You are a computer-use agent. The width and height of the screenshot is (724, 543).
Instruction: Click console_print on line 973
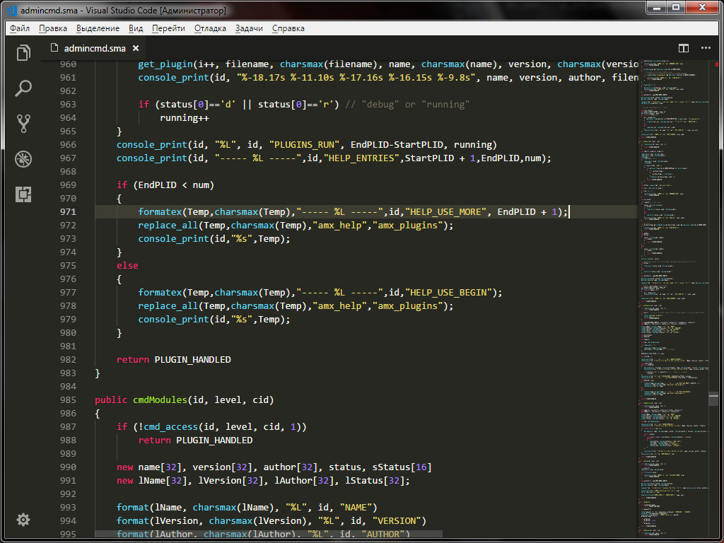point(174,239)
